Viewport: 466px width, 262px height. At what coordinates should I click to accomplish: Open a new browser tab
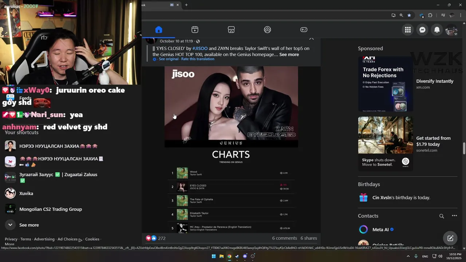[x=186, y=5]
